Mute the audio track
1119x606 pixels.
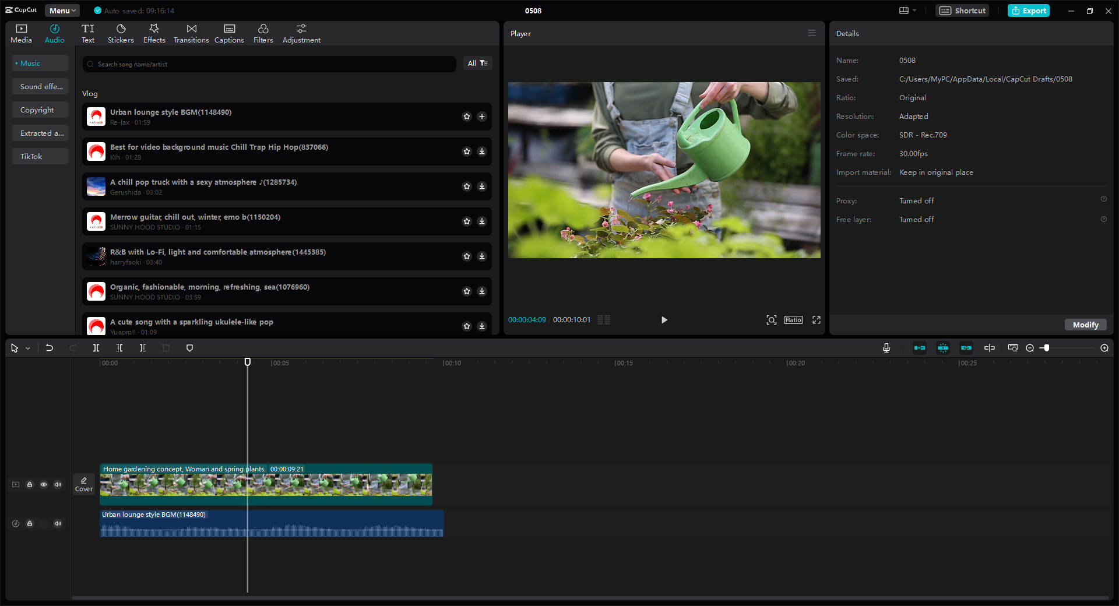(x=58, y=523)
